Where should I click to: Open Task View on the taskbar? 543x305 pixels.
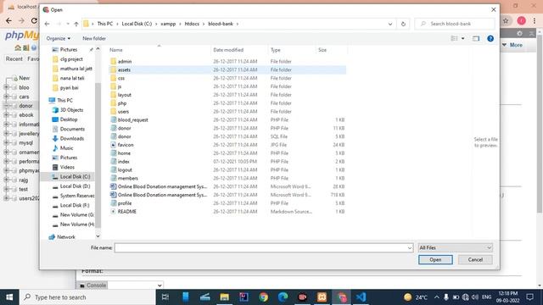pos(165,297)
